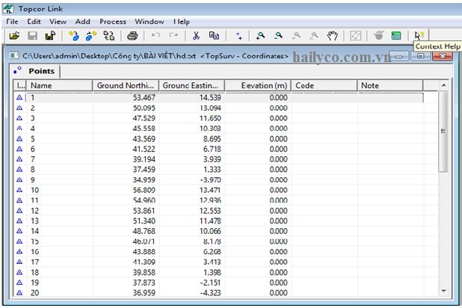Click the Topcon Link application icon
The image size is (462, 308).
click(8, 9)
